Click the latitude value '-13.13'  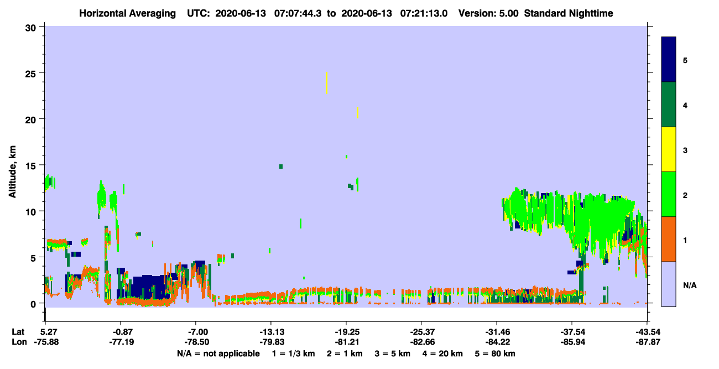point(270,332)
